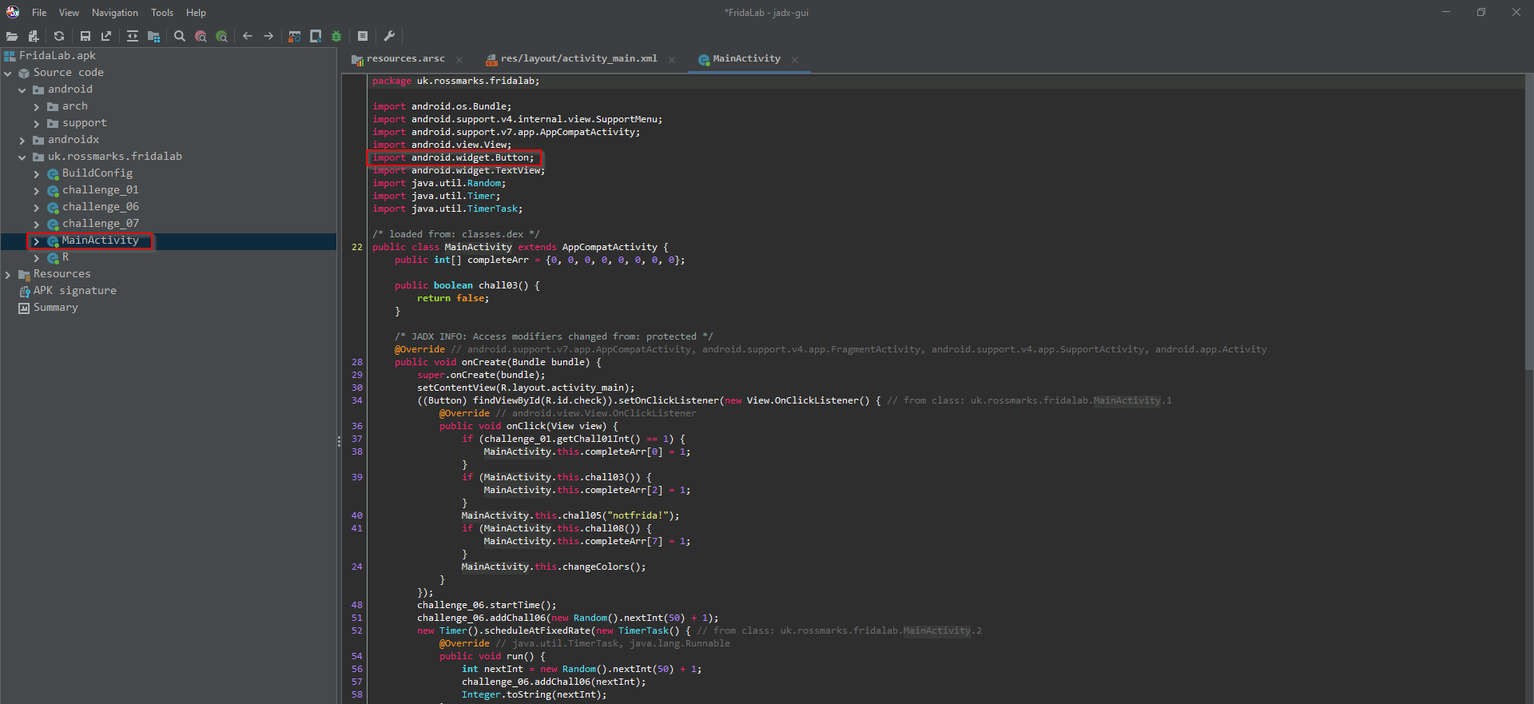Go back with left arrow icon
Image resolution: width=1534 pixels, height=704 pixels.
coord(248,36)
